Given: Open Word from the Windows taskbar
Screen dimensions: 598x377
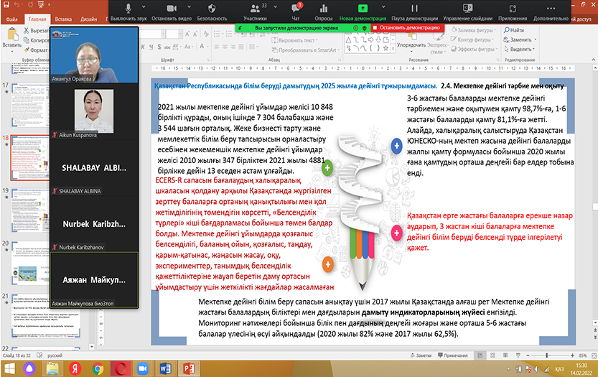Looking at the screenshot, I should 164,369.
